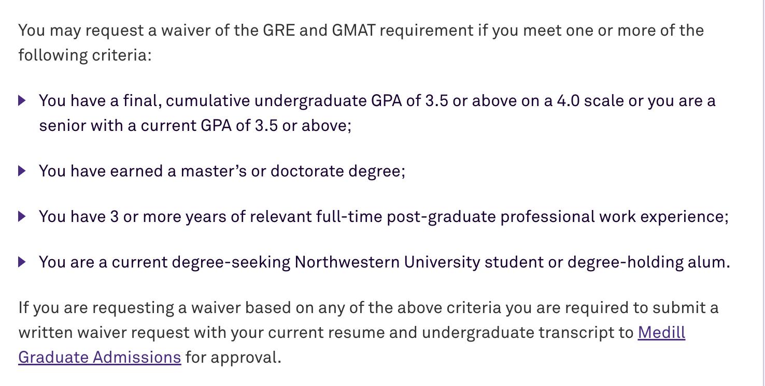Click the underlined "Graduate Admissions" link text
This screenshot has height=386, width=765.
point(100,357)
